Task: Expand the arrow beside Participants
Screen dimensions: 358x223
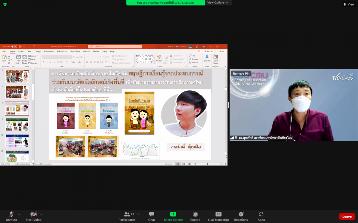Action: [138, 214]
